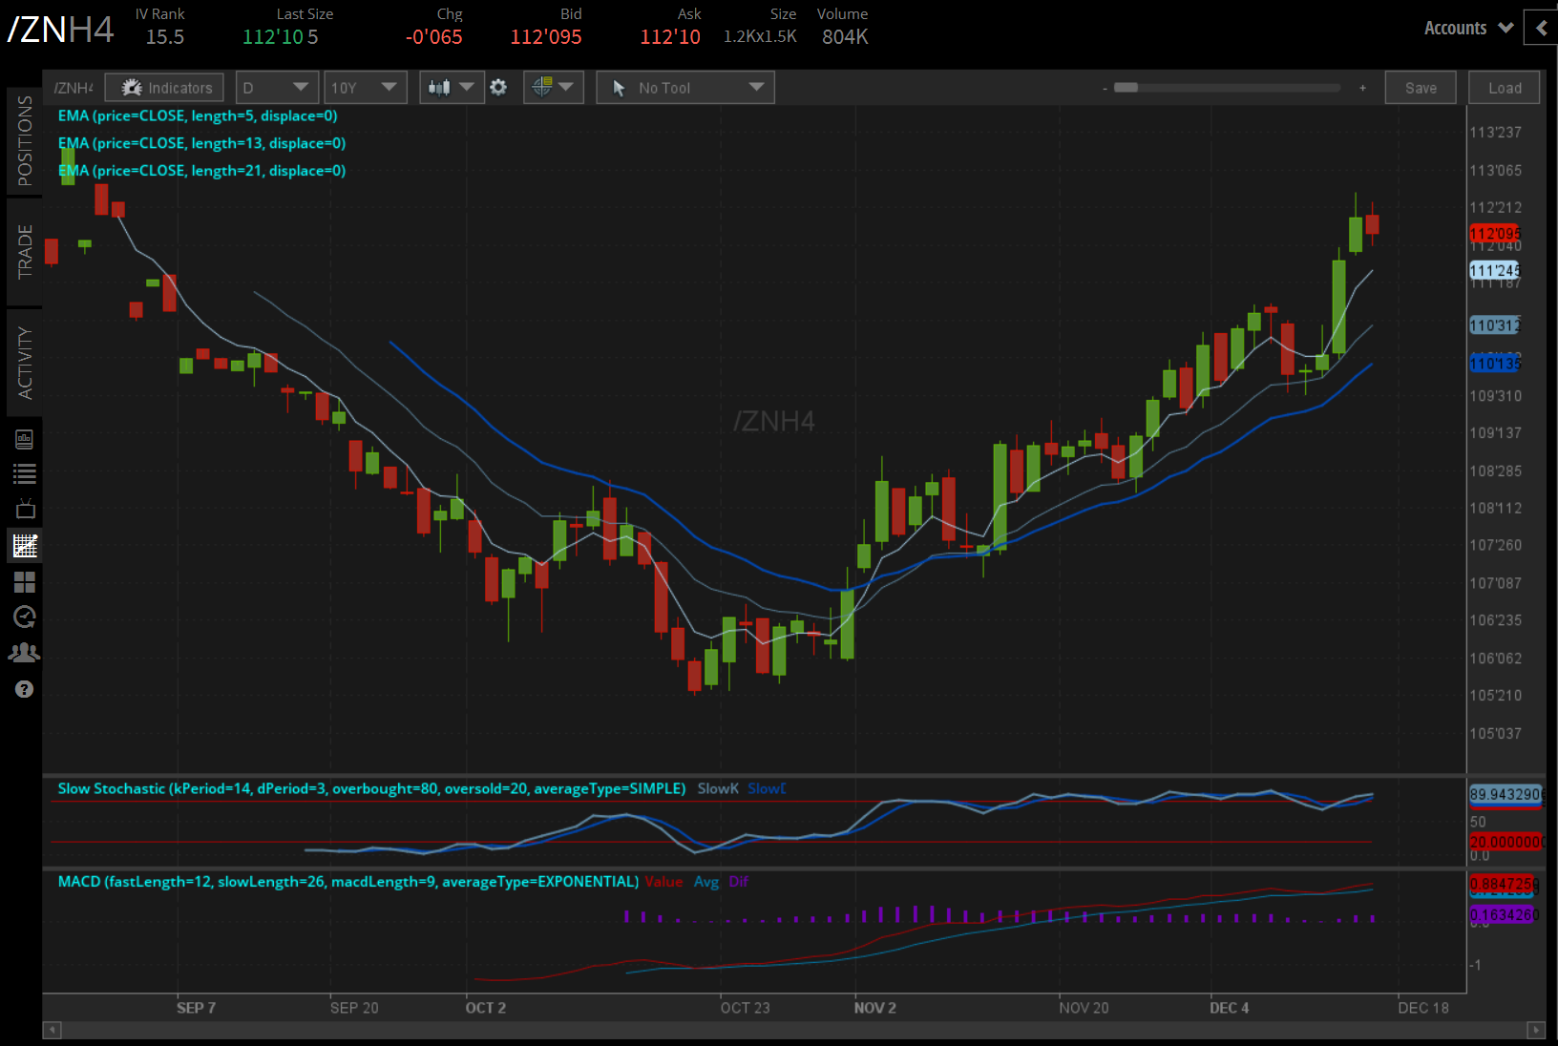Open the four-square layout grid icon
Image resolution: width=1558 pixels, height=1046 pixels.
(25, 582)
